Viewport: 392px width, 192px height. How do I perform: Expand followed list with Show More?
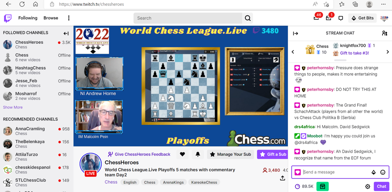13,107
